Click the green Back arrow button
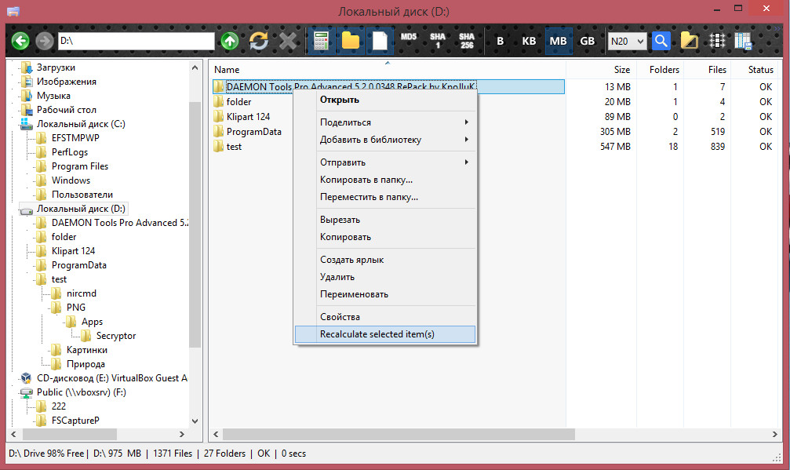The image size is (790, 470). (20, 41)
